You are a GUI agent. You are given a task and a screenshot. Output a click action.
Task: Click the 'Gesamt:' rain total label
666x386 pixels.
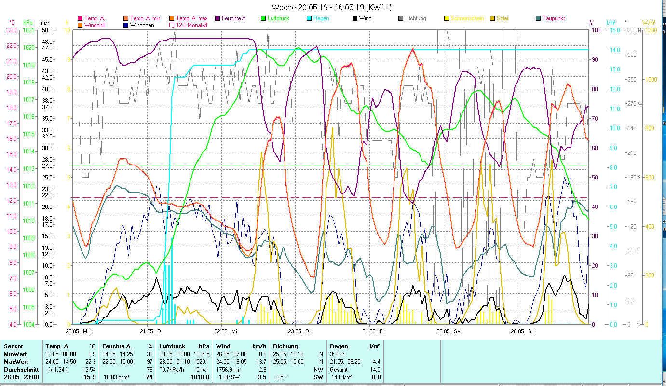tap(340, 370)
